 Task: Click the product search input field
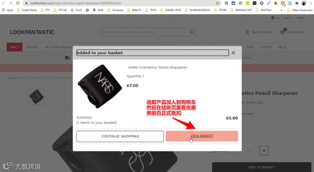[x=146, y=32]
